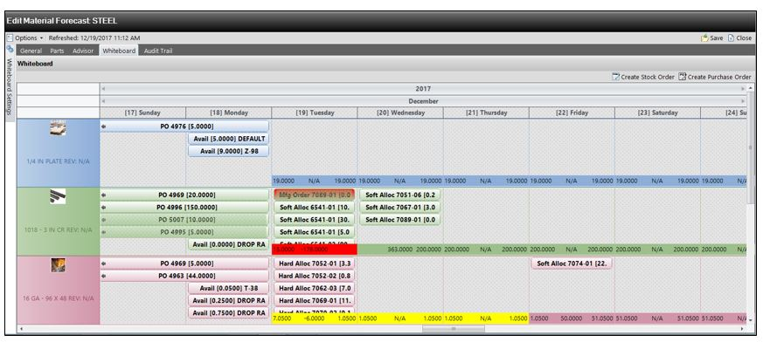Click the left arrow on PO 4996 bar
The width and height of the screenshot is (763, 342).
pyautogui.click(x=104, y=208)
